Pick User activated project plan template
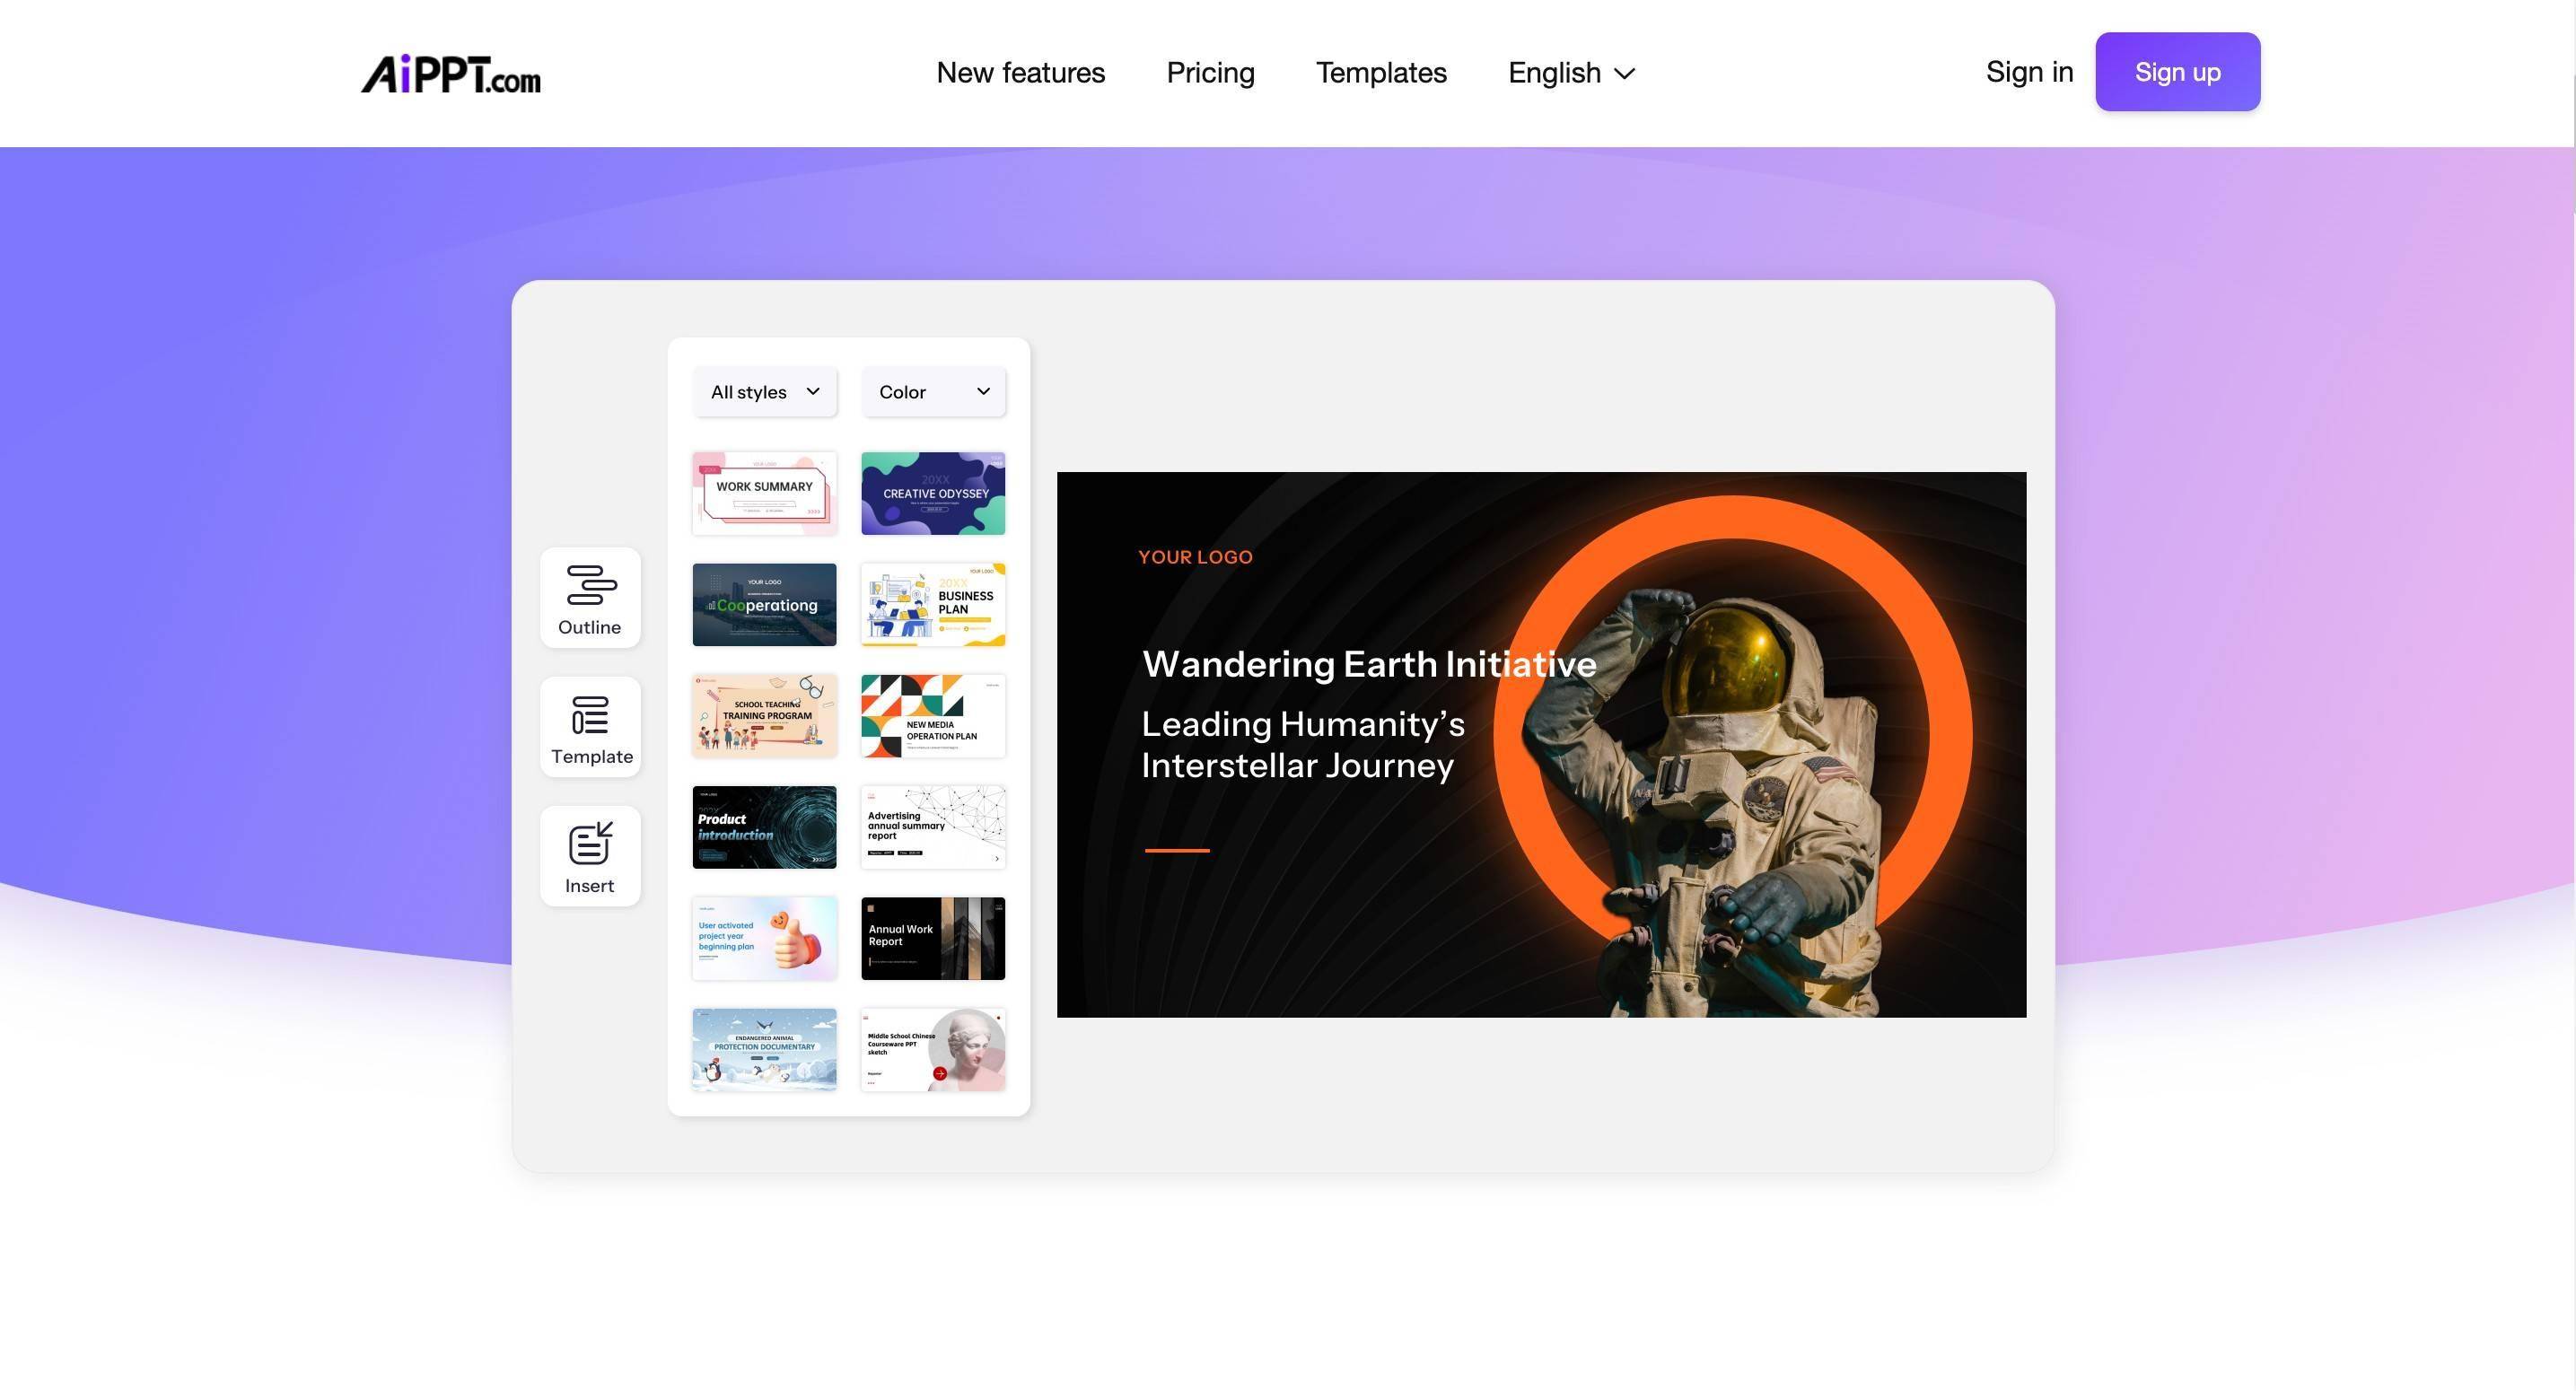Screen dimensions: 2576x1391 coord(764,938)
